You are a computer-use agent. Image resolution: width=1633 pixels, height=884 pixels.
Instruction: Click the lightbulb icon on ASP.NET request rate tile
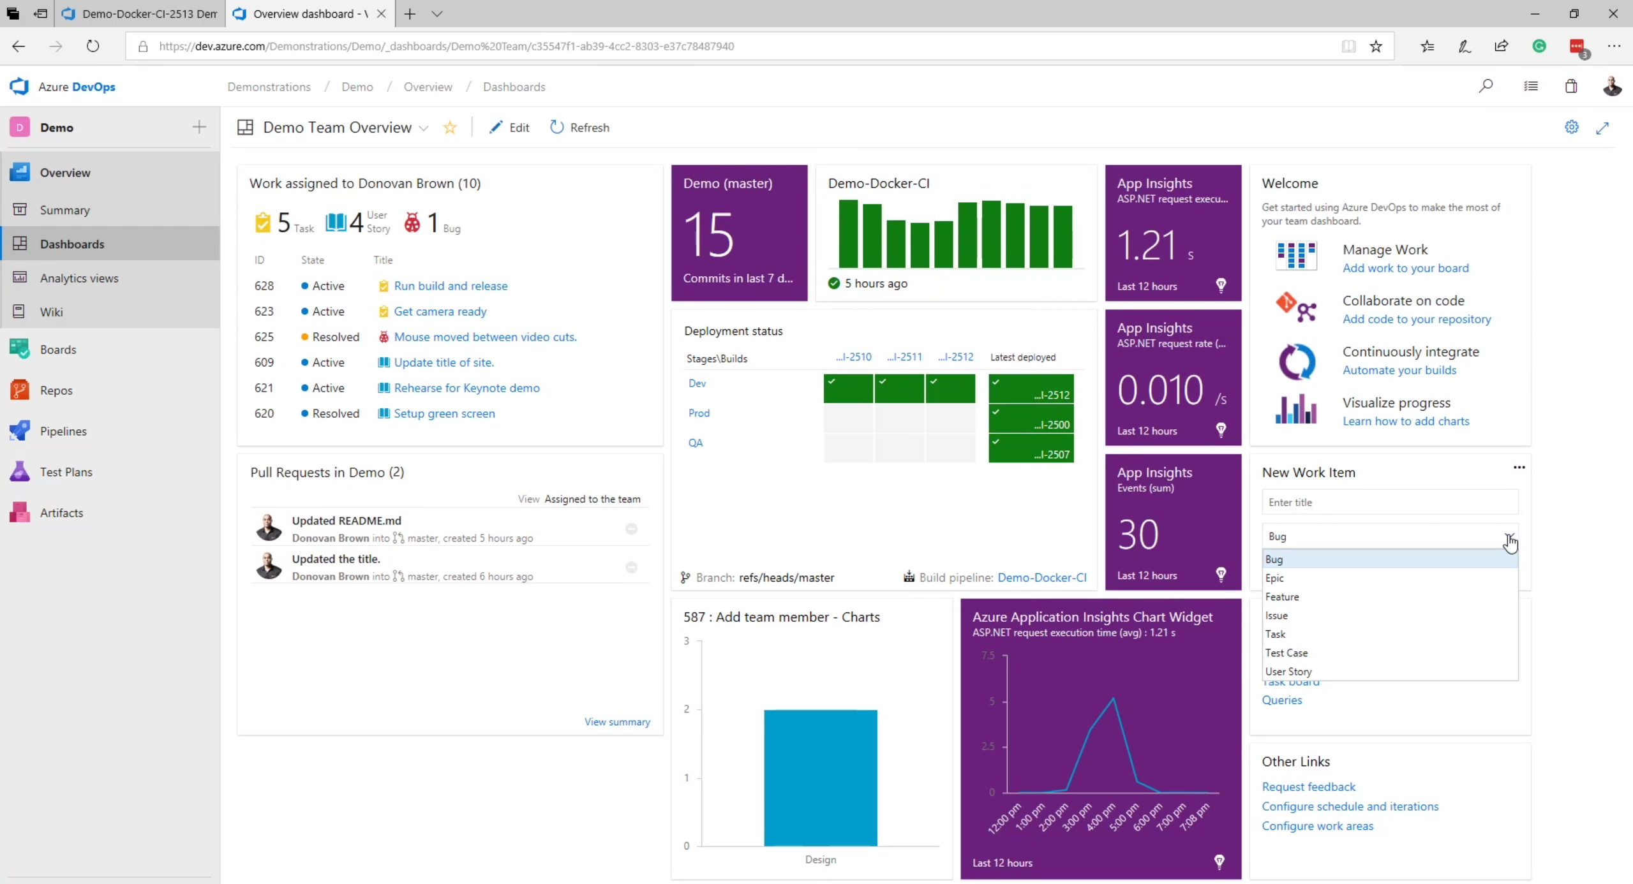pos(1221,430)
